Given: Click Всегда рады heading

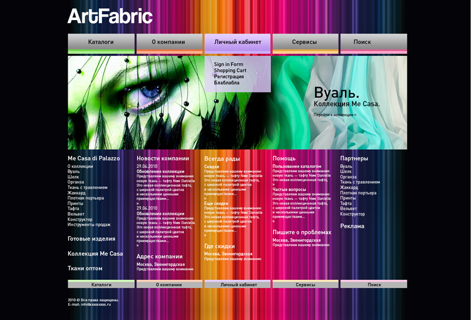Looking at the screenshot, I should click(222, 159).
